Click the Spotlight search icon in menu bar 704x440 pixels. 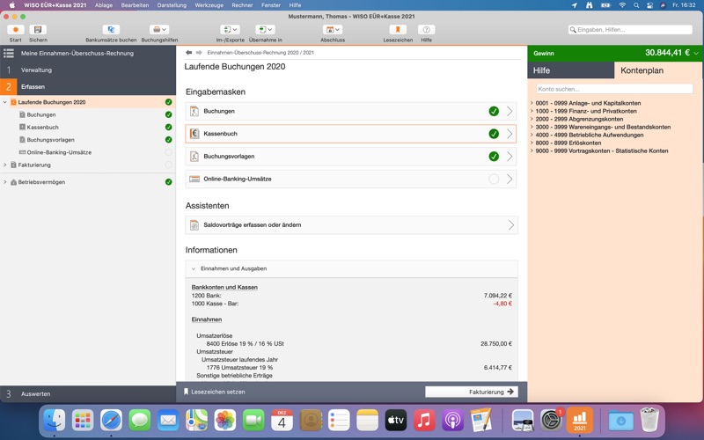pyautogui.click(x=636, y=5)
